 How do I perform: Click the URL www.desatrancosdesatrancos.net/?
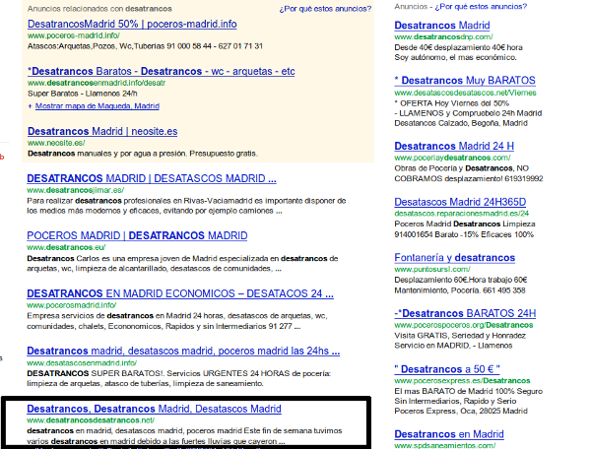[x=91, y=420]
